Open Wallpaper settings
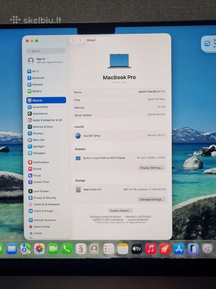This screenshot has height=289, width=216. 37,153
